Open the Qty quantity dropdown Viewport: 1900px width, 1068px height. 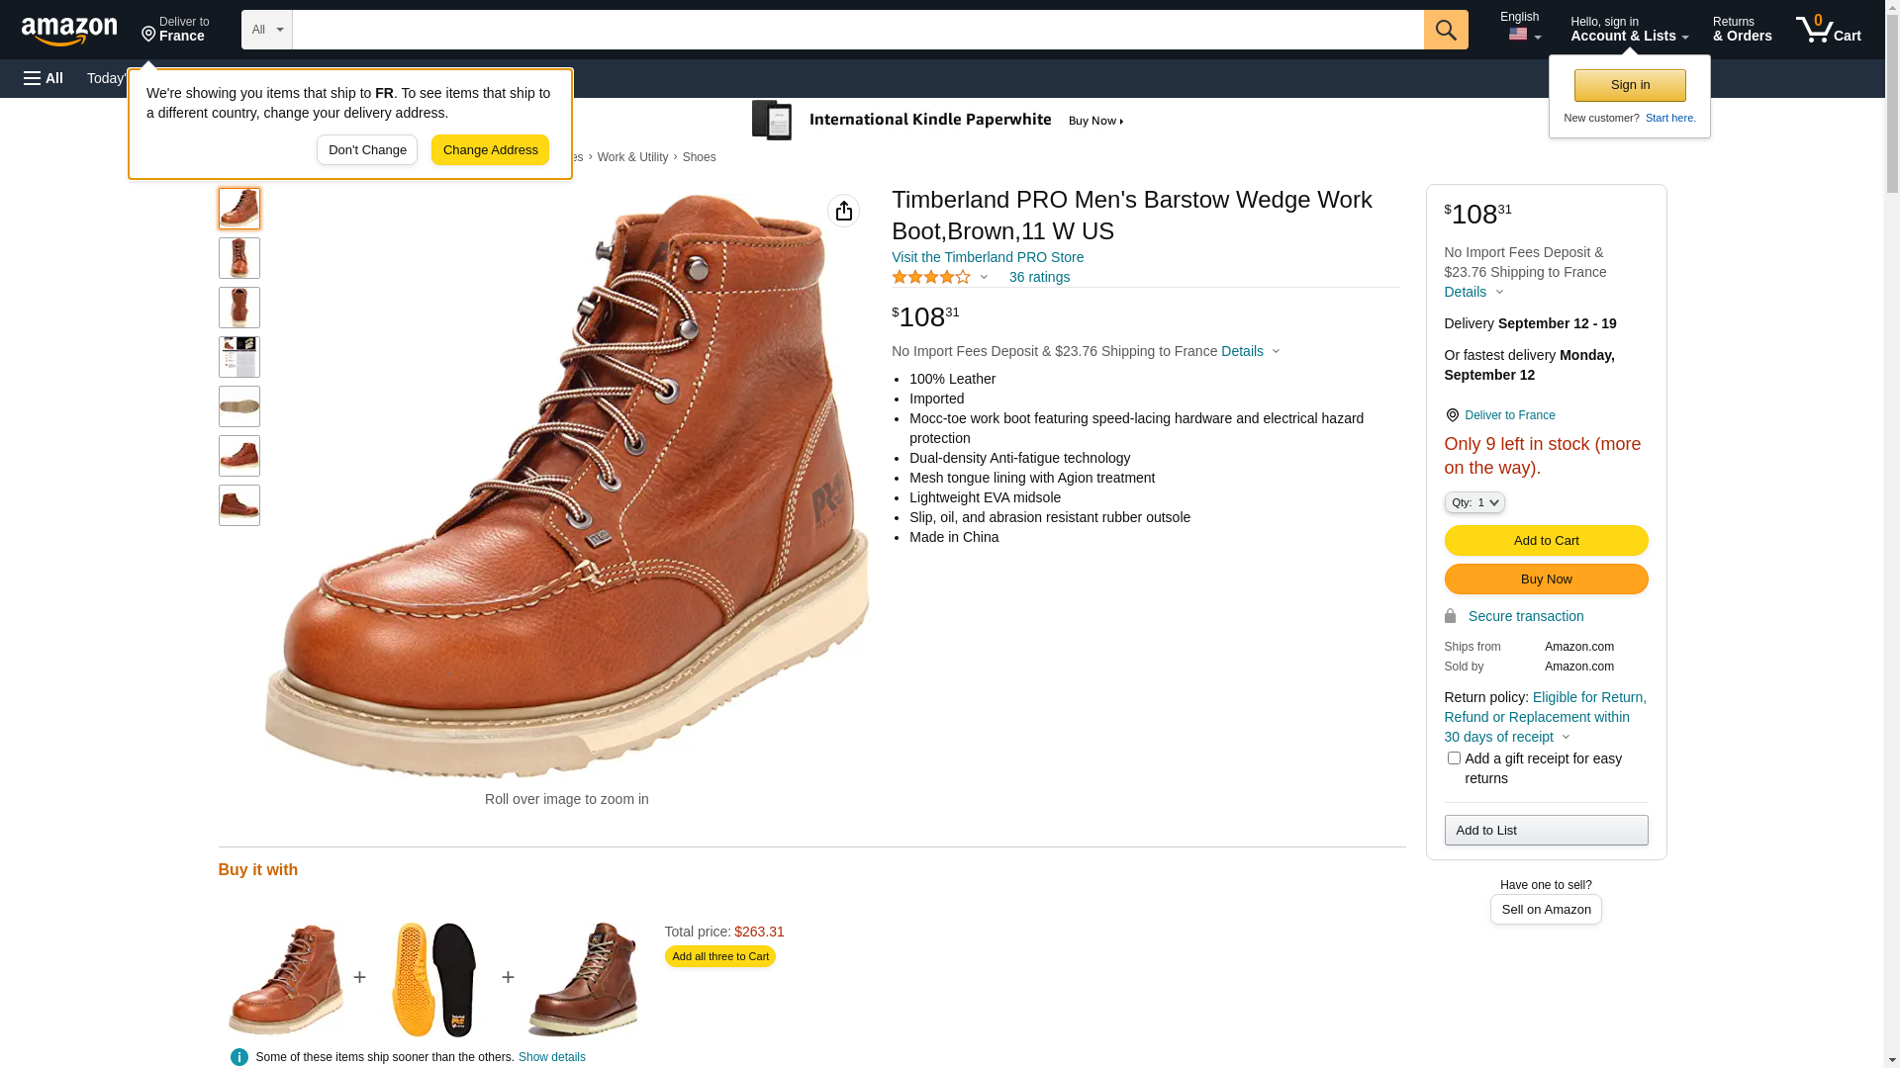tap(1474, 502)
